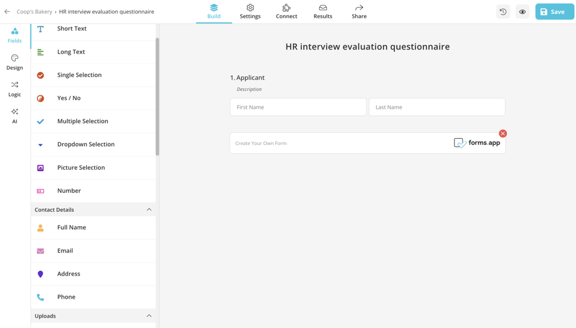Open the Share tab
Viewport: 576px width, 328px height.
tap(359, 12)
